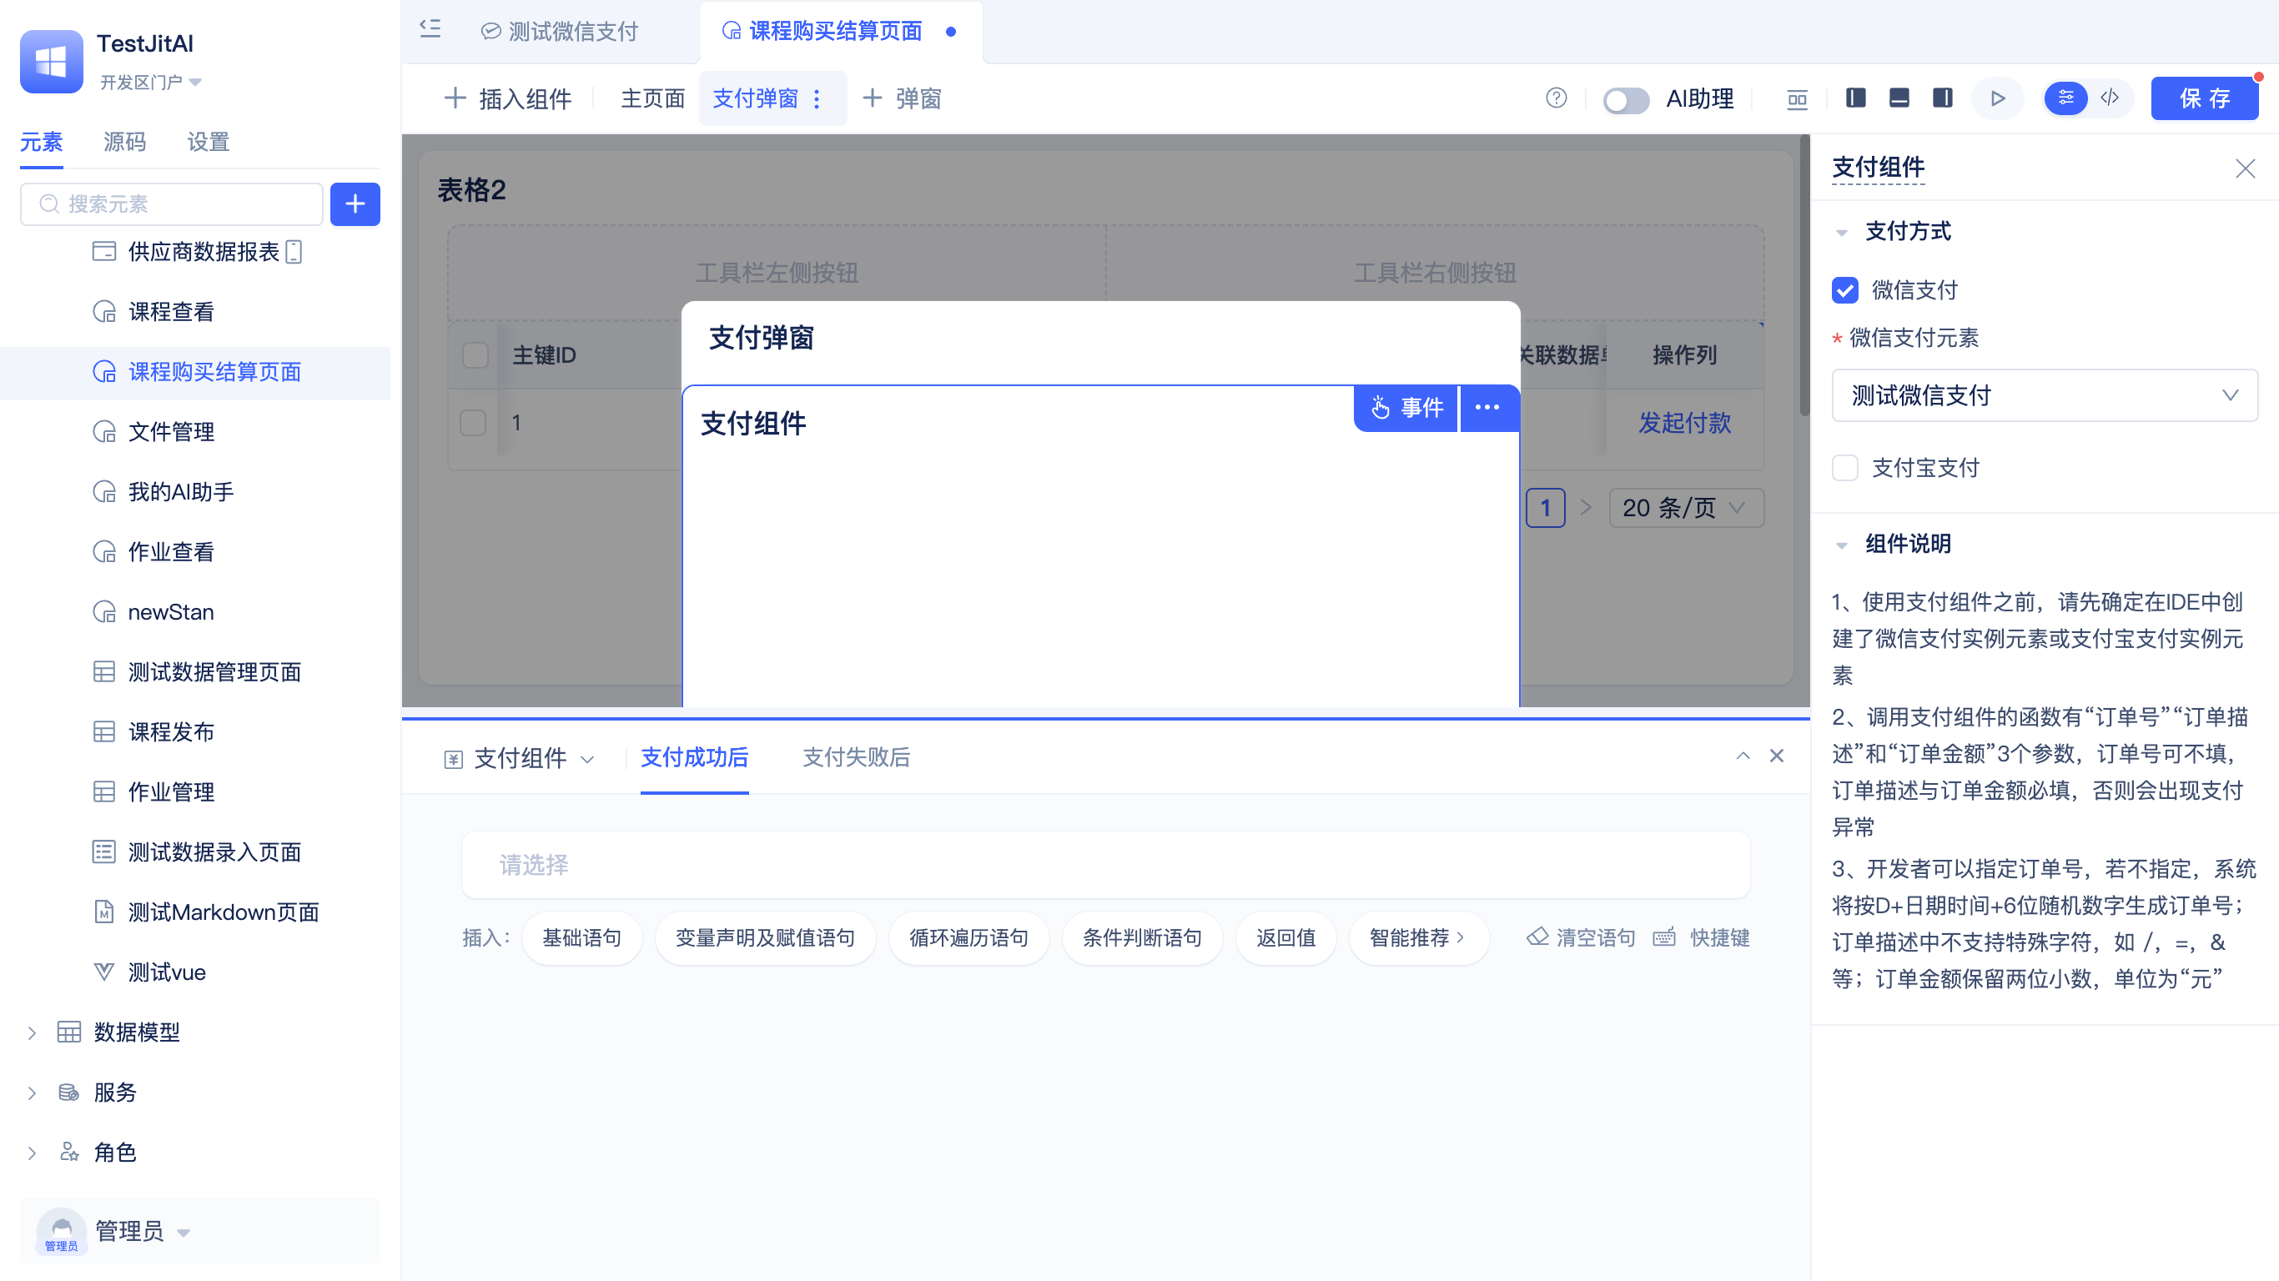Click the TestJitAI app logo icon
This screenshot has width=2279, height=1281.
coord(52,61)
